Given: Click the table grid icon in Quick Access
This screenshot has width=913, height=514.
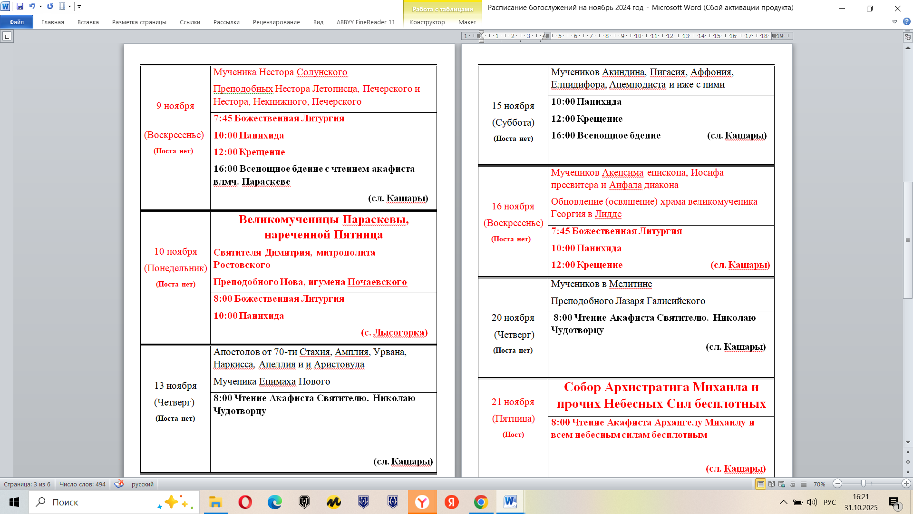Looking at the screenshot, I should [62, 7].
